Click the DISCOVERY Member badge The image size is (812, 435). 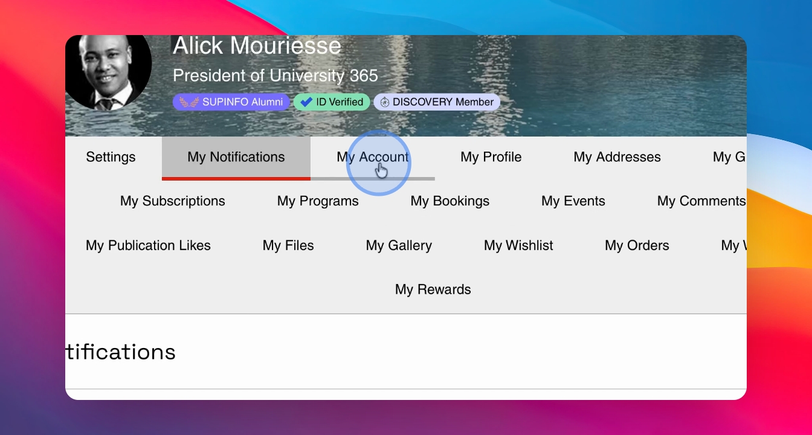[x=437, y=102]
